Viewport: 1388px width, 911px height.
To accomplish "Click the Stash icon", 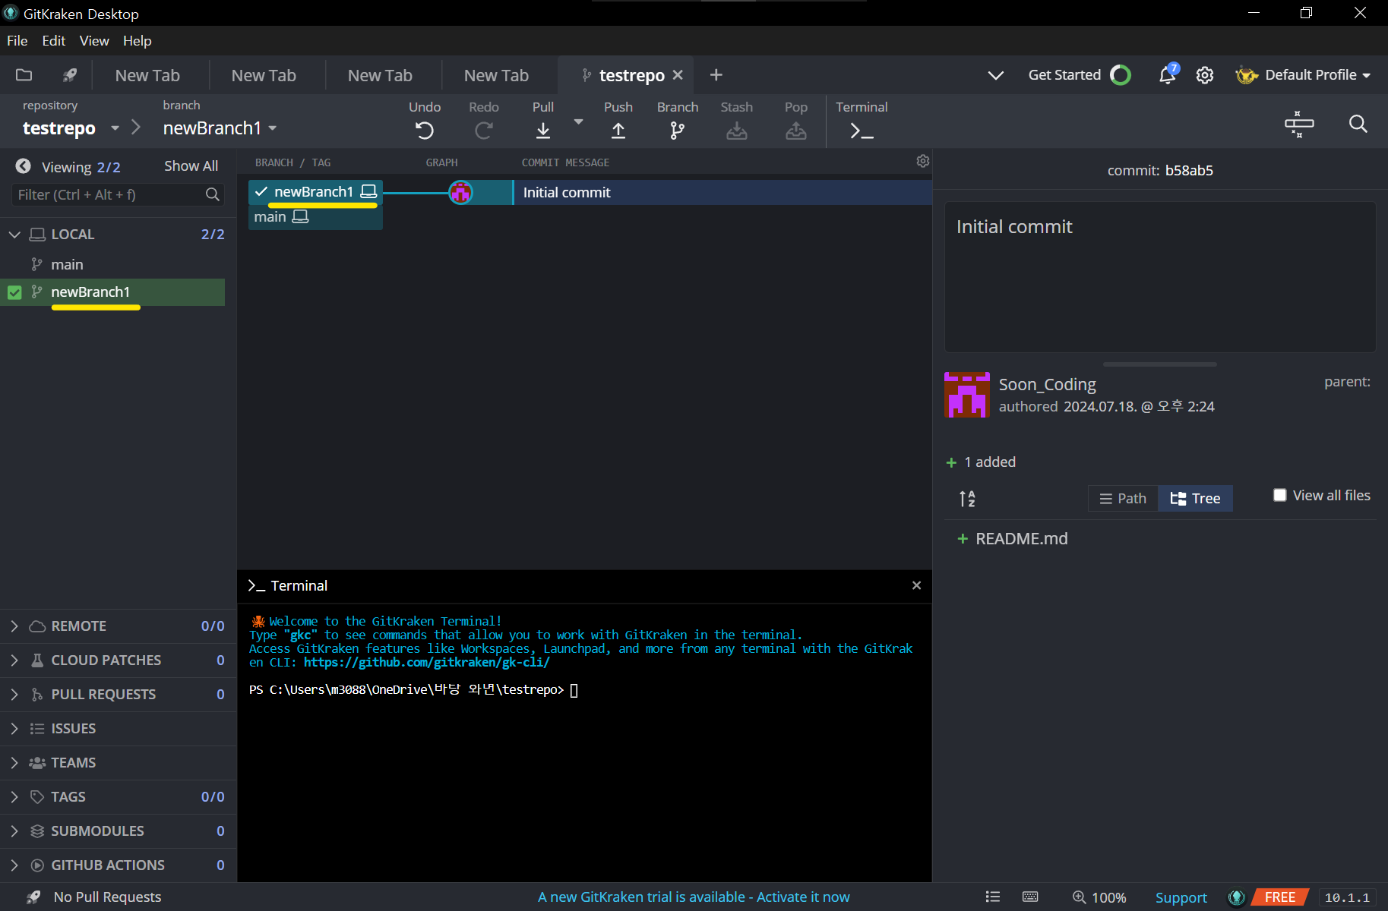I will [x=736, y=131].
